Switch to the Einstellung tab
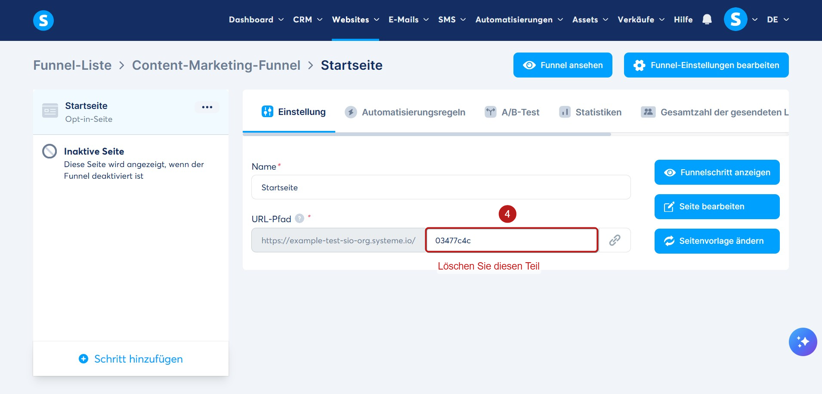The image size is (822, 394). pos(293,112)
